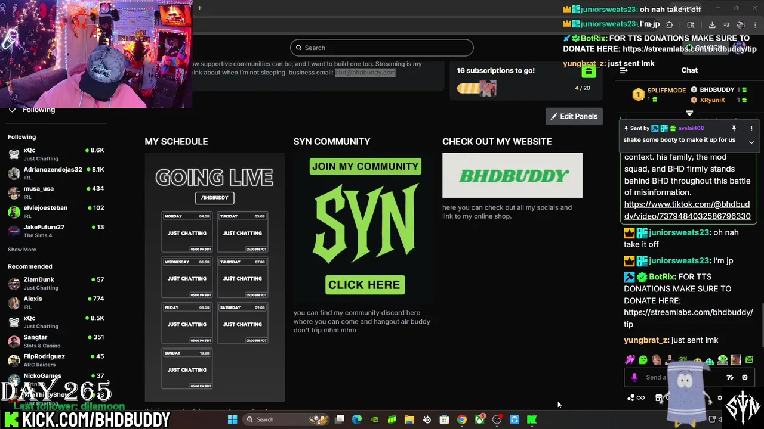Open elviejoesteban followed channel
The height and width of the screenshot is (429, 764).
coord(56,211)
